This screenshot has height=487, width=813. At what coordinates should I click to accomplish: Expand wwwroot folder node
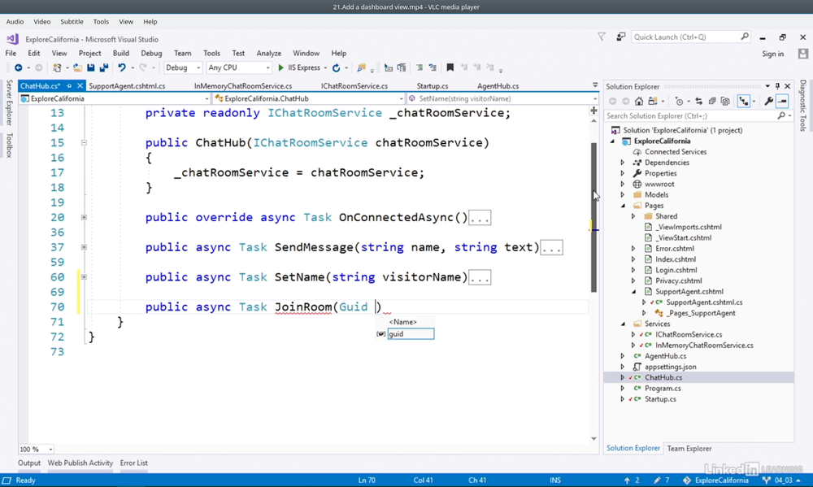[623, 184]
